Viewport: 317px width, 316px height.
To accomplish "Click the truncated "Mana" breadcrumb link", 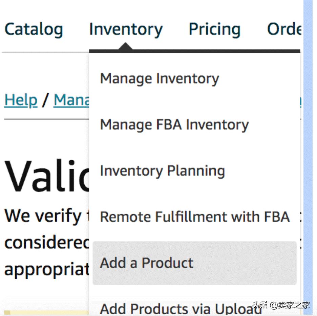I will (71, 100).
